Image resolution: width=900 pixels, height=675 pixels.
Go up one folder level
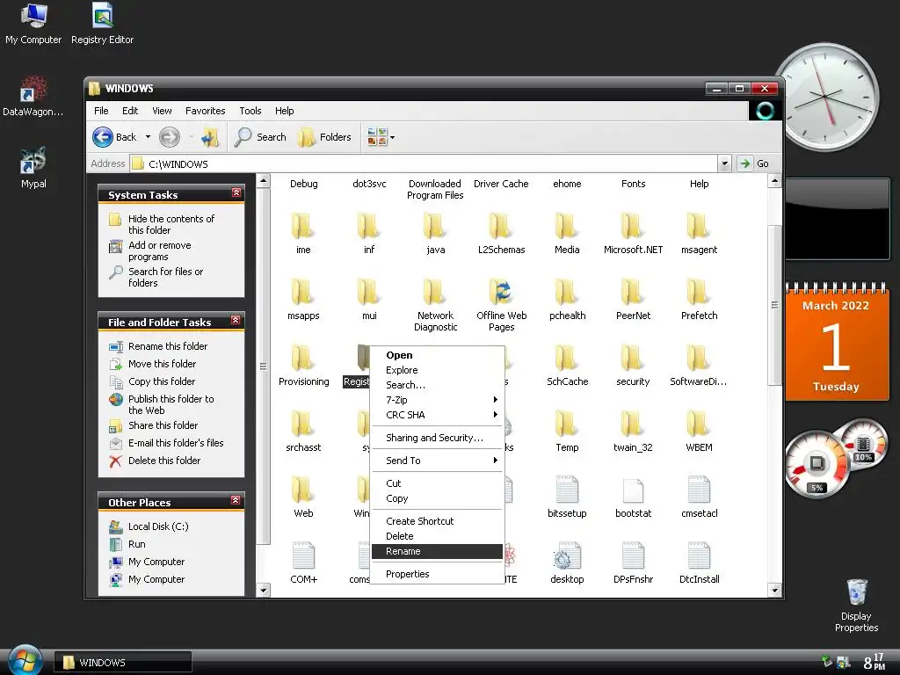(x=210, y=137)
